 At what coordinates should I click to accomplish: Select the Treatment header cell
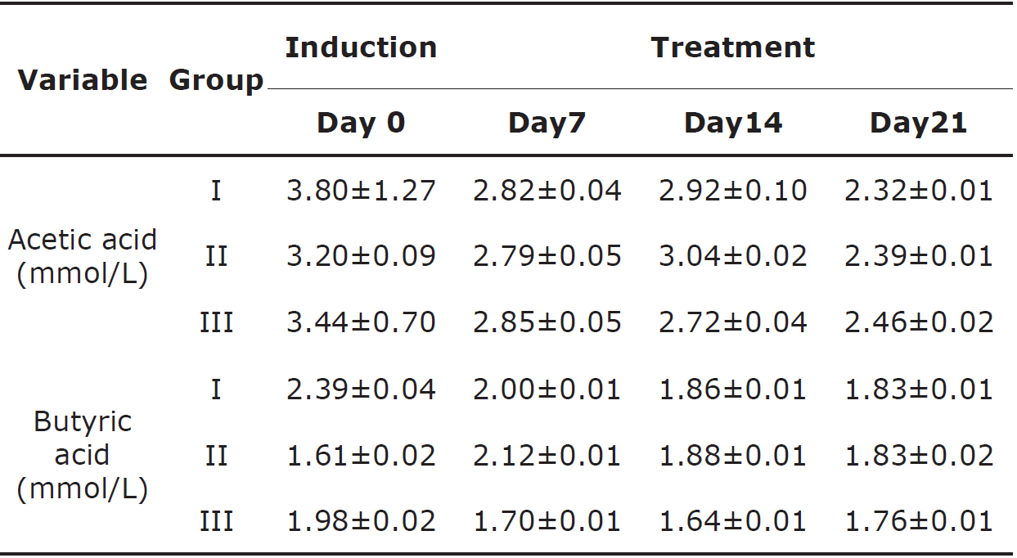[733, 47]
